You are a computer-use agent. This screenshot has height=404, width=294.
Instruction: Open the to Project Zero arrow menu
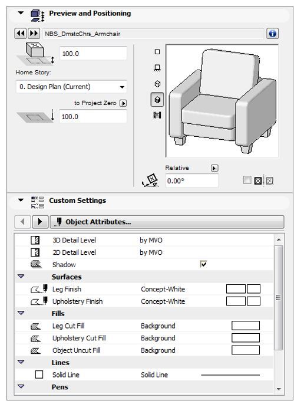click(x=123, y=103)
